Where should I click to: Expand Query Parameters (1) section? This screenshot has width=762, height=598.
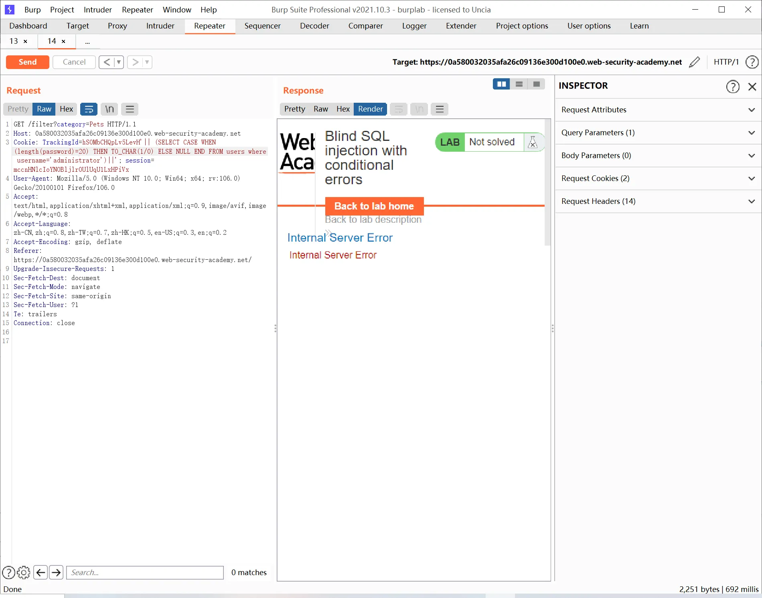tap(658, 132)
